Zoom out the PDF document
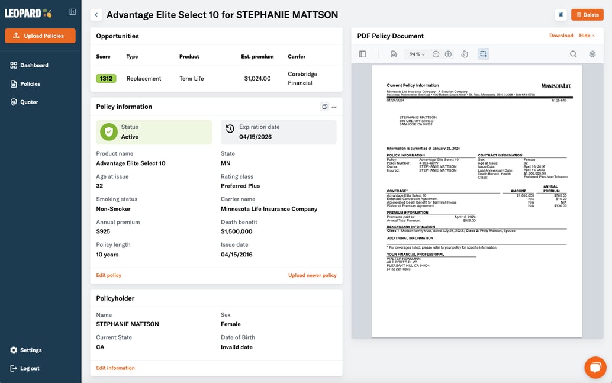Image resolution: width=612 pixels, height=383 pixels. click(x=436, y=54)
